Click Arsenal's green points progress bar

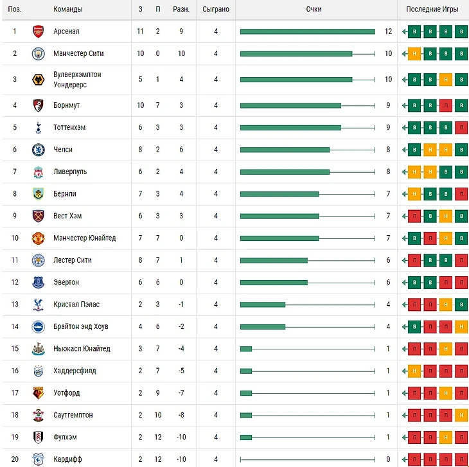[307, 31]
